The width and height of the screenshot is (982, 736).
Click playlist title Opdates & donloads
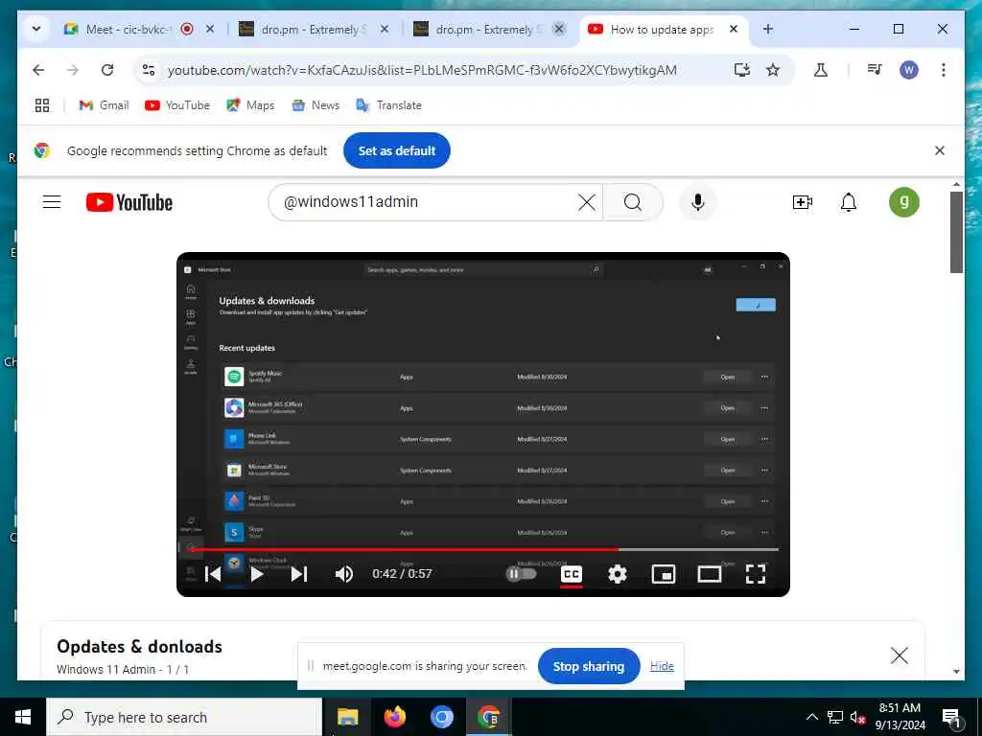point(139,647)
